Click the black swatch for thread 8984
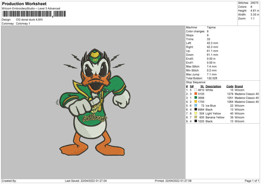This screenshot has height=184, width=261. [x=196, y=109]
